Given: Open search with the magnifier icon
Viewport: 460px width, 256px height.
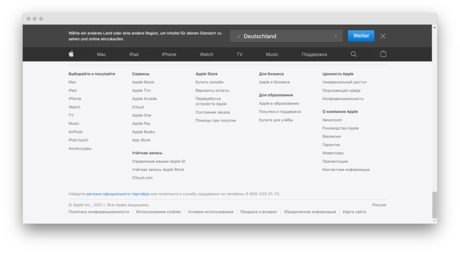Looking at the screenshot, I should (354, 54).
